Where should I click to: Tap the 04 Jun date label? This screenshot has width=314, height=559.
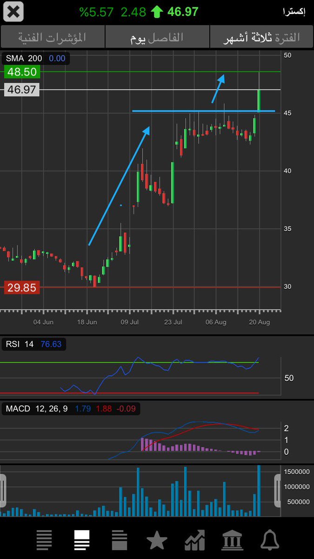44,322
